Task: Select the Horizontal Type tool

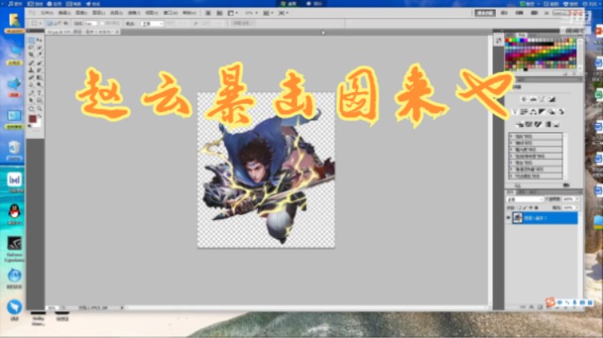Action: coord(39,93)
